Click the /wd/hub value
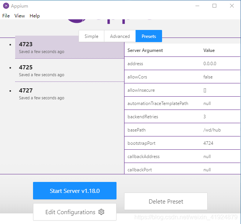Screen dimensions: 241x224 point(212,130)
